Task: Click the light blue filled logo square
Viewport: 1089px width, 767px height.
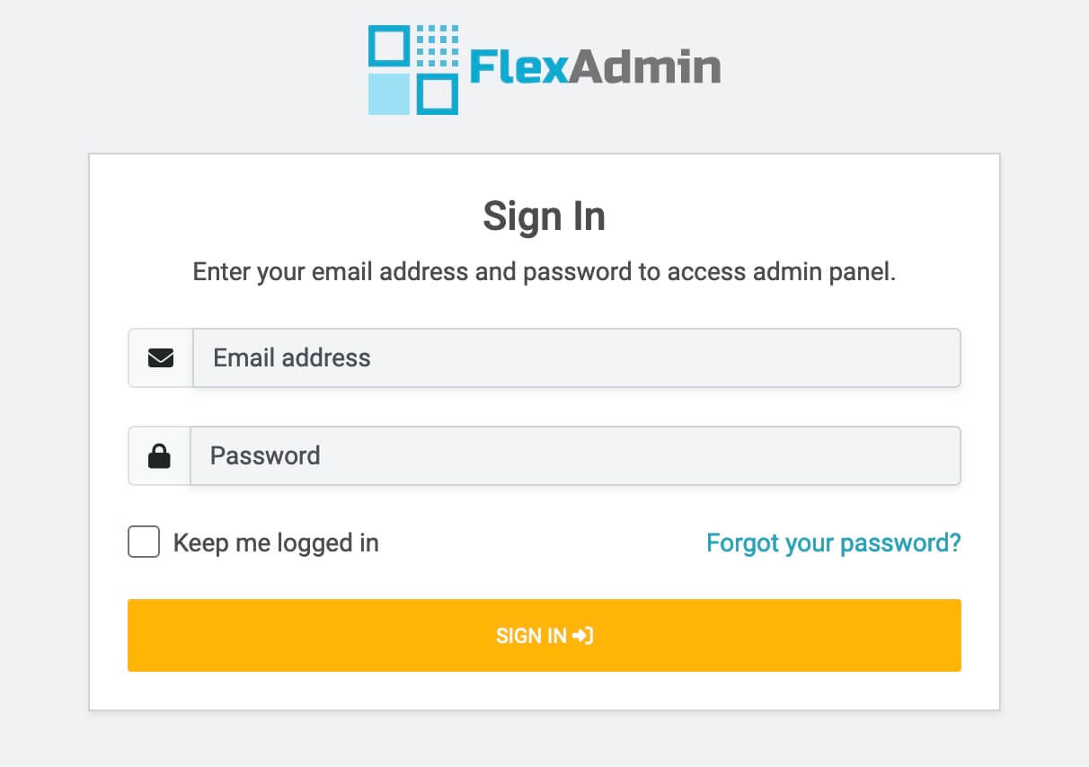Action: [390, 93]
